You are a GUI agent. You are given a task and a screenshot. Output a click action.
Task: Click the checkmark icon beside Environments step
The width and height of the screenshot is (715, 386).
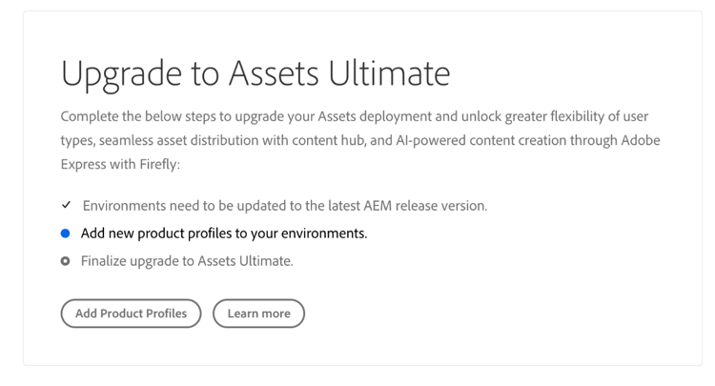coord(66,205)
